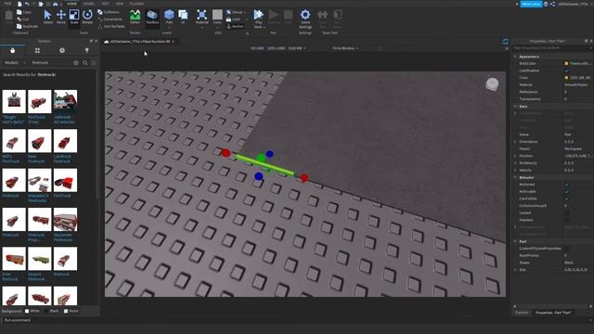The width and height of the screenshot is (594, 334).
Task: Click the view selector cube in viewport
Action: (492, 84)
